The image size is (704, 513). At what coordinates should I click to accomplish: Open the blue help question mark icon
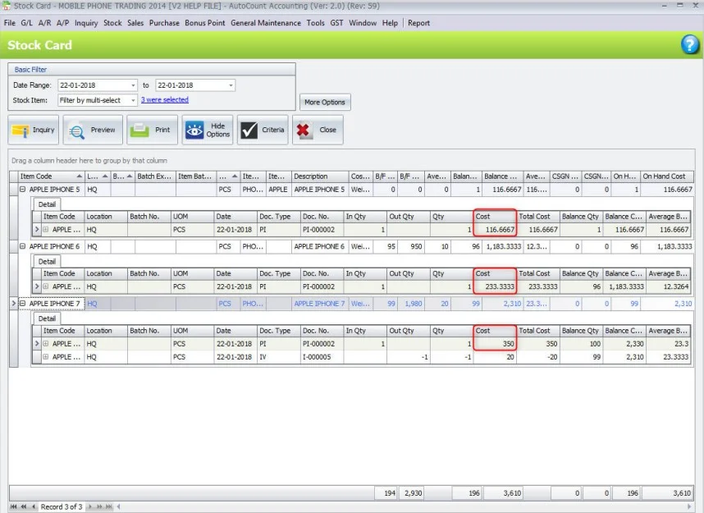(690, 45)
